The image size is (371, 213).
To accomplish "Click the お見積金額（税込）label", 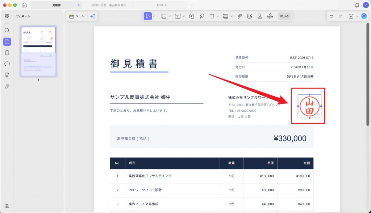I will coord(133,139).
